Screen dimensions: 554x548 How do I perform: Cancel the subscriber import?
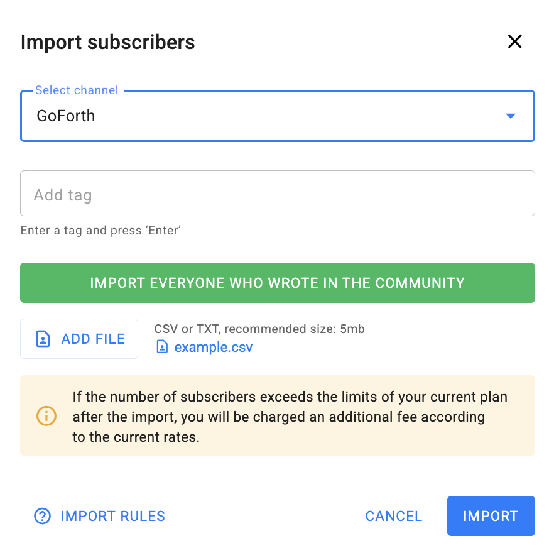click(x=394, y=517)
